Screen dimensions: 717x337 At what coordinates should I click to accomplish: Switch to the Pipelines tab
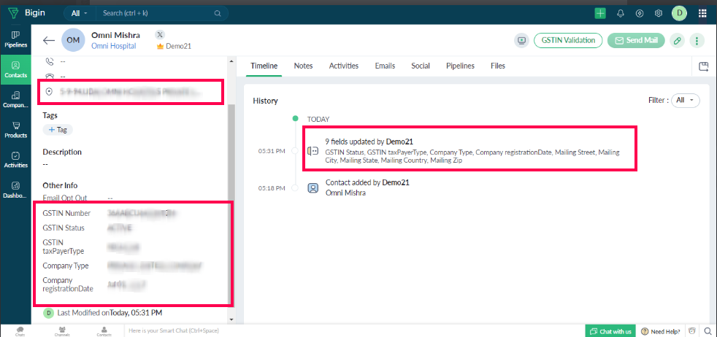tap(460, 66)
